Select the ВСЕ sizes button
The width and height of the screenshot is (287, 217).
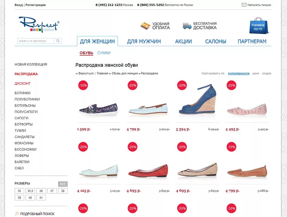pyautogui.click(x=63, y=184)
